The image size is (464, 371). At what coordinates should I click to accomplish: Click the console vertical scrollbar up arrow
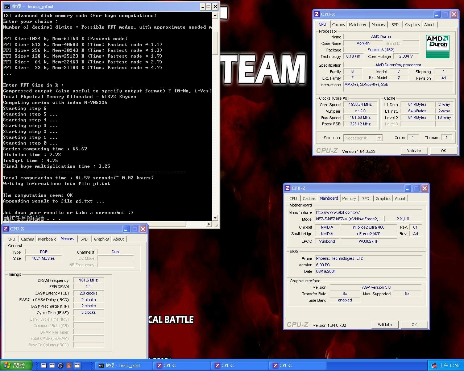click(215, 16)
